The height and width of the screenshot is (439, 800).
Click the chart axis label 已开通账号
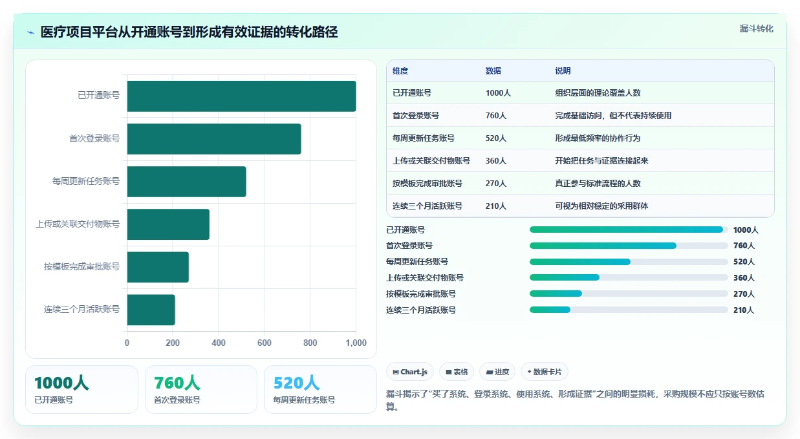(x=98, y=96)
